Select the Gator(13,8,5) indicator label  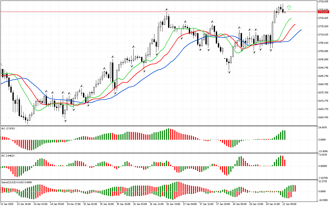[x=17, y=182]
